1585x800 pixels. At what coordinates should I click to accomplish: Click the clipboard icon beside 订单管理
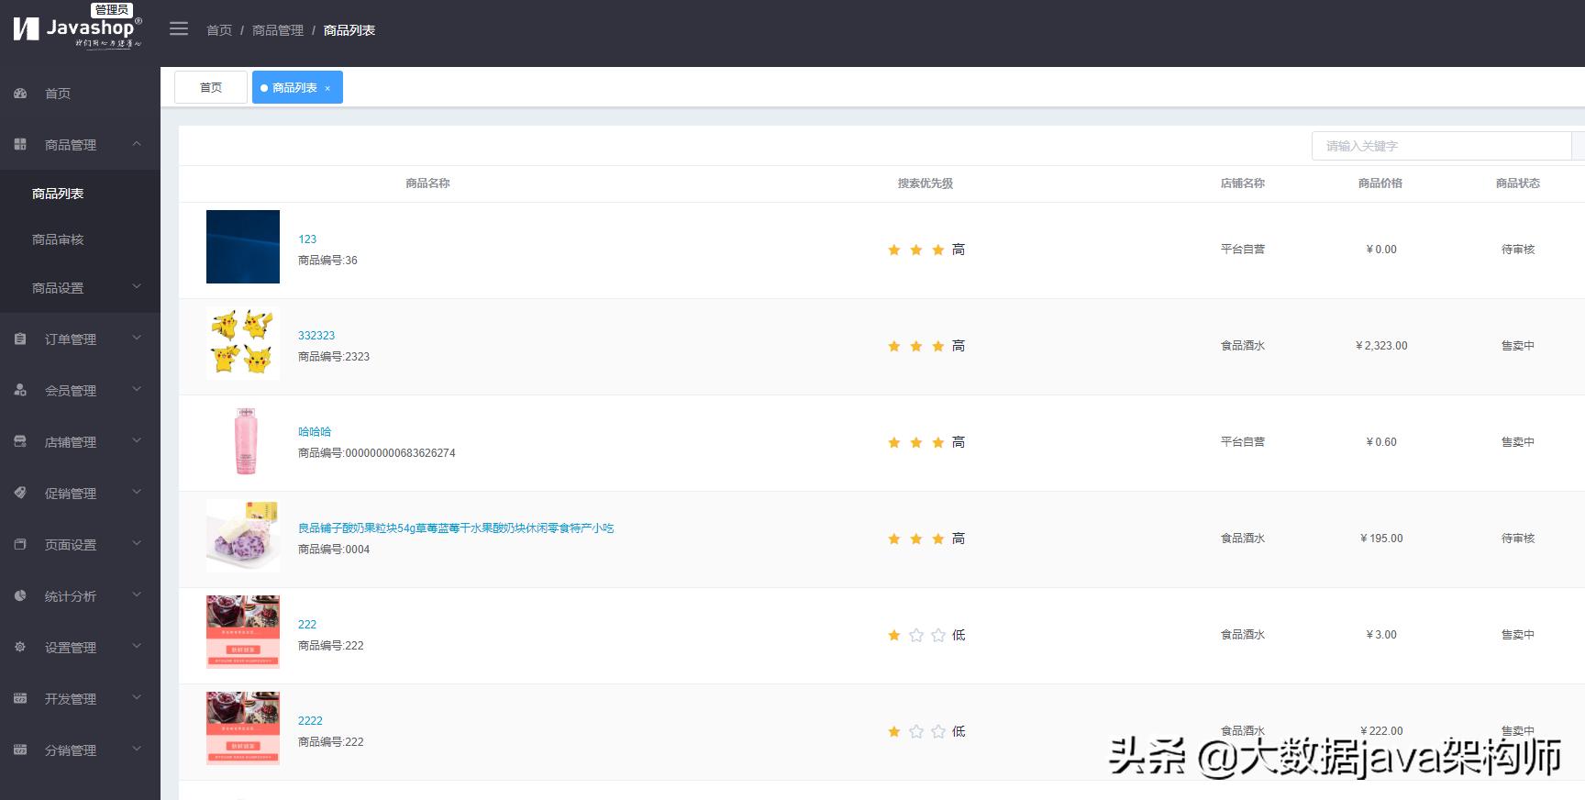20,339
